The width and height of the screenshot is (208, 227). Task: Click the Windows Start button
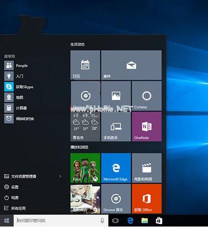[x=7, y=220]
